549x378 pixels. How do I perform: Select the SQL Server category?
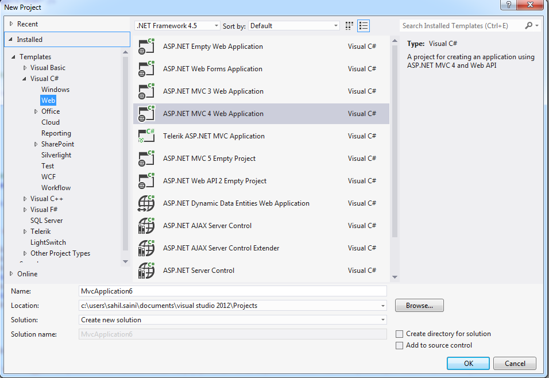tap(47, 221)
